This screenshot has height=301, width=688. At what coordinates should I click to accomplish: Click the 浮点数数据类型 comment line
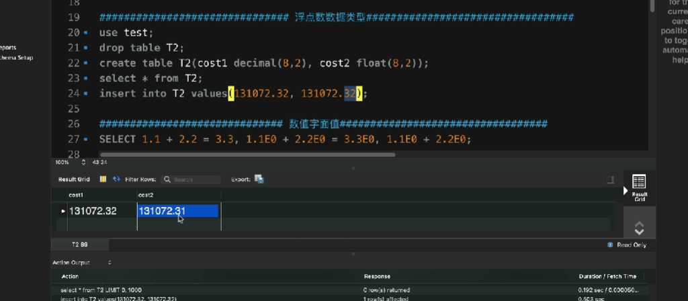point(337,17)
